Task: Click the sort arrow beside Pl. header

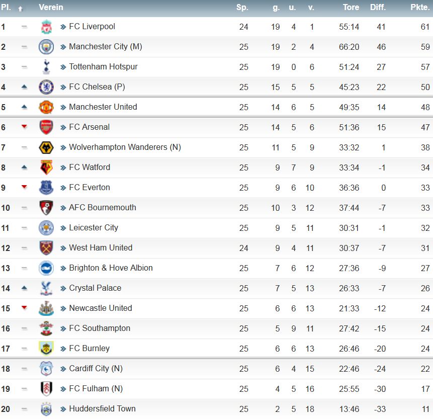Action: [20, 9]
